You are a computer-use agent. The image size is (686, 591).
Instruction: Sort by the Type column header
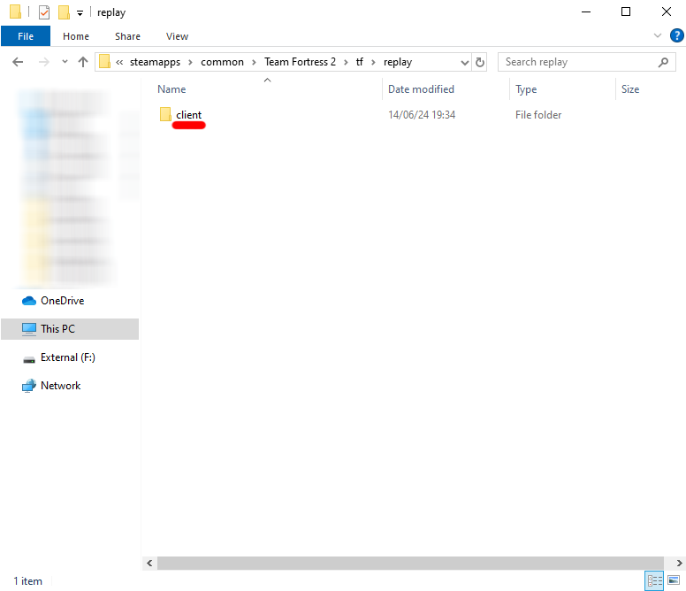526,89
